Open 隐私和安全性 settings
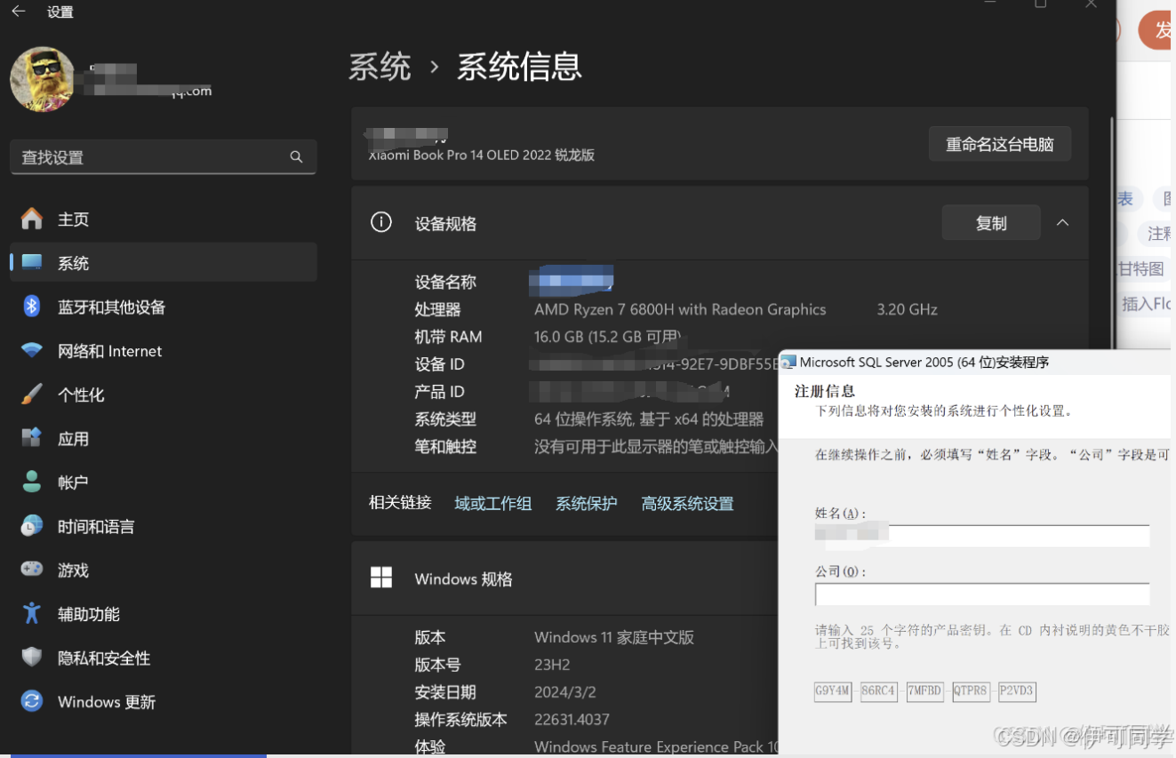This screenshot has width=1176, height=758. pyautogui.click(x=163, y=658)
